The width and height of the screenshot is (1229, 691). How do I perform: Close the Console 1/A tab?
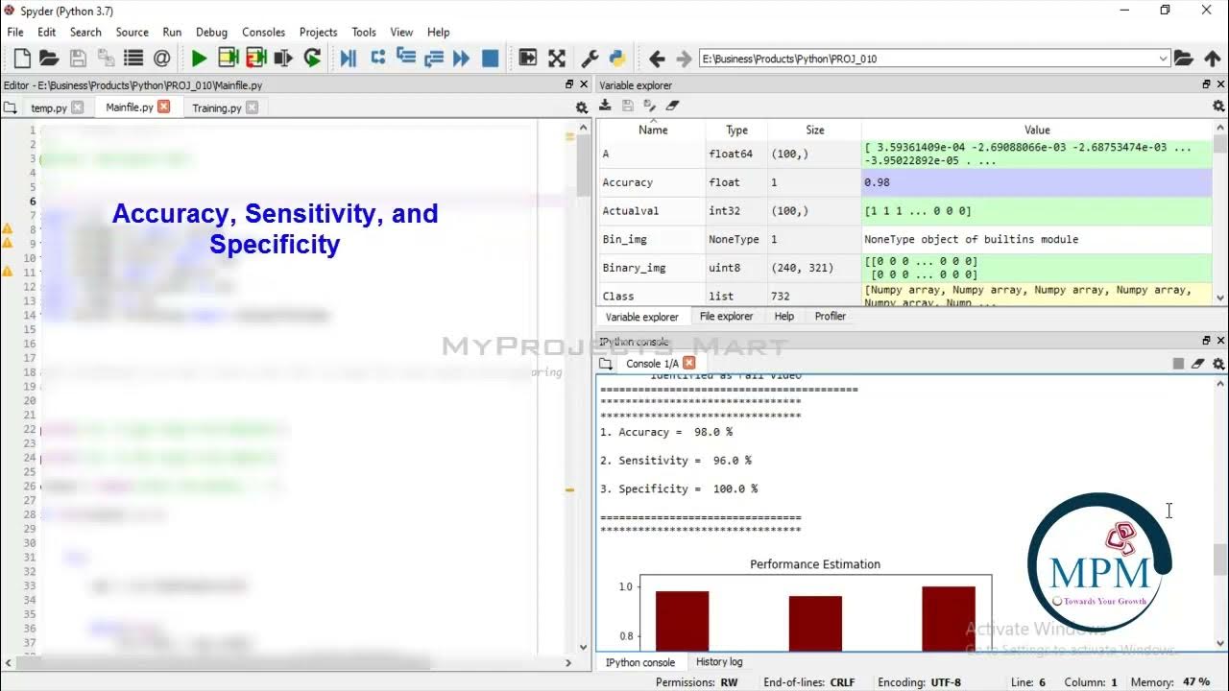[x=688, y=363]
